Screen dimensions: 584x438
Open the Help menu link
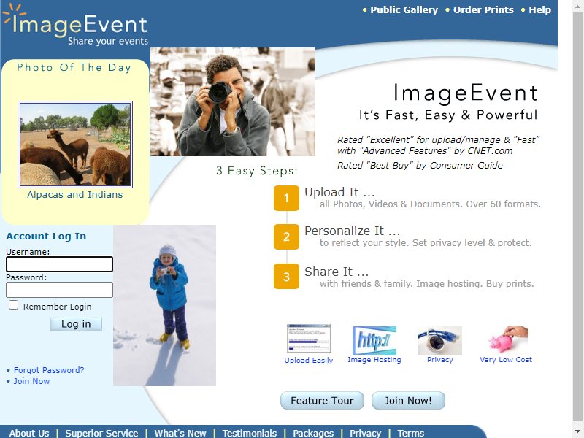539,10
